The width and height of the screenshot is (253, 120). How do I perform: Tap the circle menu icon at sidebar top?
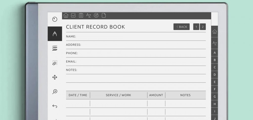[x=55, y=19]
